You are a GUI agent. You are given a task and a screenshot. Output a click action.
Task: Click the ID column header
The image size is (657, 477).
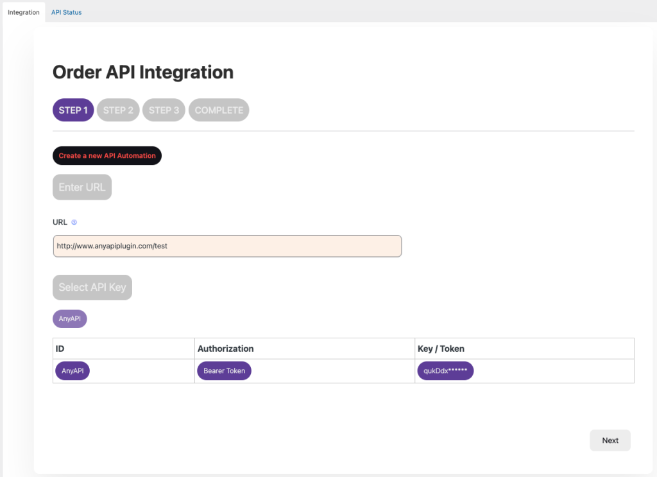point(60,349)
